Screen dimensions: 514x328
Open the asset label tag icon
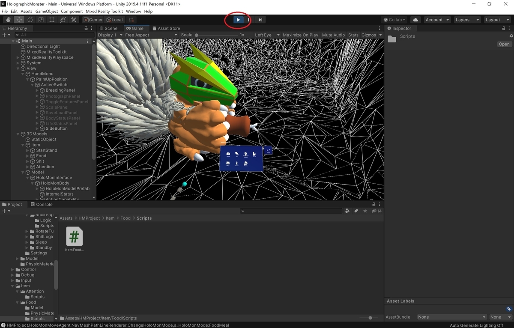click(509, 309)
